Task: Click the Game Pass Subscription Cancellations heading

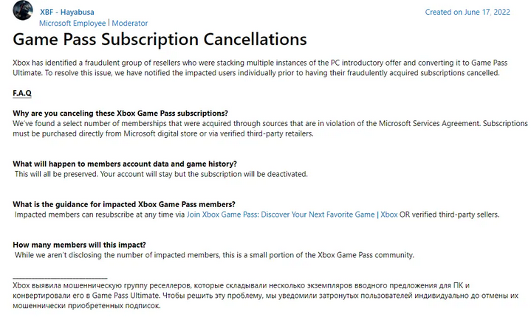Action: tap(160, 39)
